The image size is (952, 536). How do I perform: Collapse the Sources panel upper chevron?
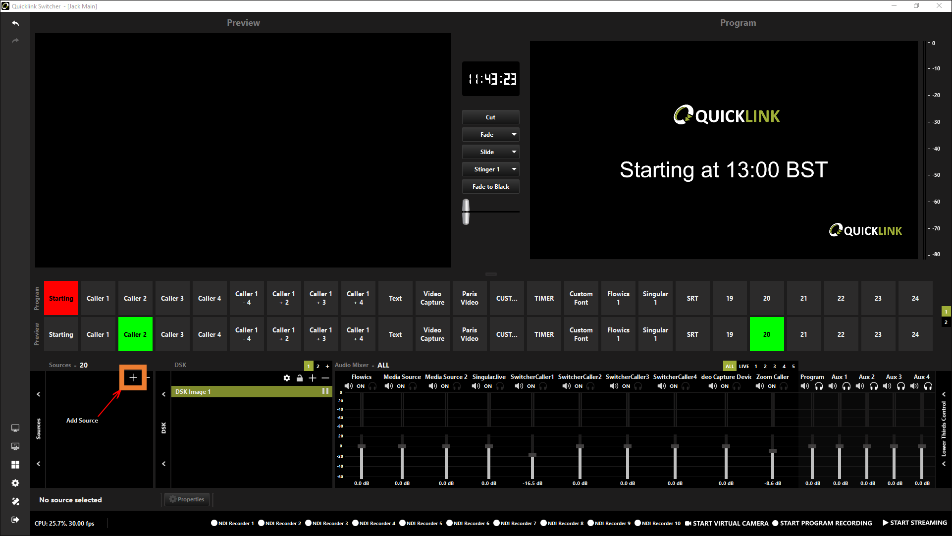click(x=38, y=394)
